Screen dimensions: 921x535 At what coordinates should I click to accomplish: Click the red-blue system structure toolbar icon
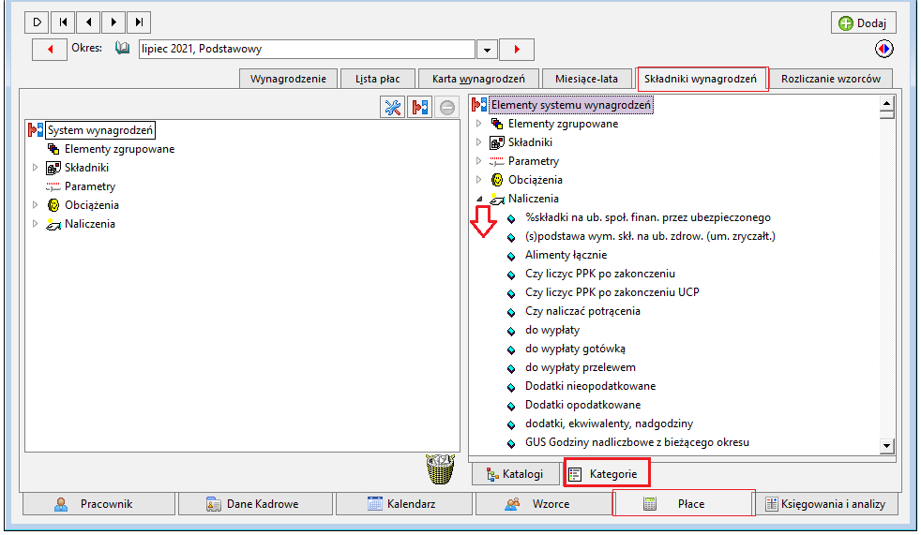pos(419,108)
